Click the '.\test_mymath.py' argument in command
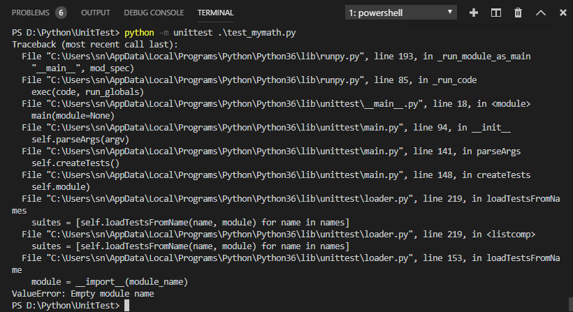 257,33
